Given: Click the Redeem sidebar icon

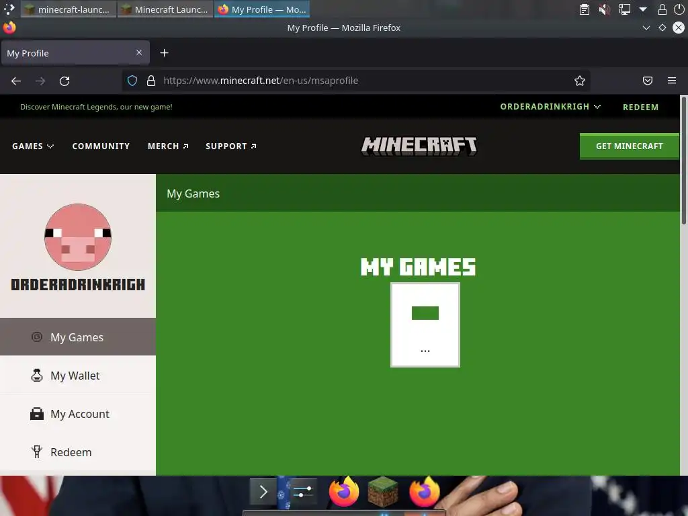Looking at the screenshot, I should click(x=37, y=452).
